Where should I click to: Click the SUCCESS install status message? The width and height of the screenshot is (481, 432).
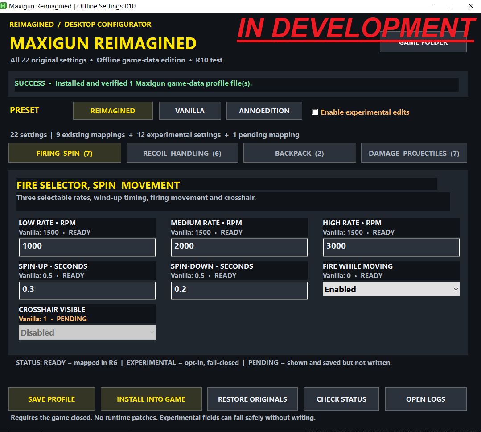click(133, 83)
